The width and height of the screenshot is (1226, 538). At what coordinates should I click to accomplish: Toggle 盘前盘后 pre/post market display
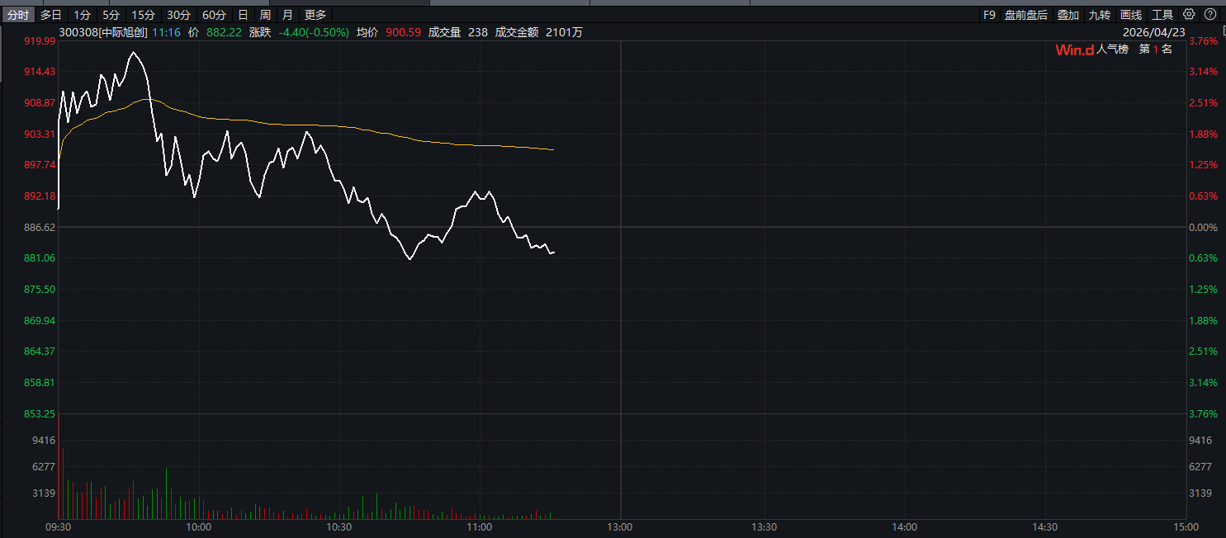1026,15
